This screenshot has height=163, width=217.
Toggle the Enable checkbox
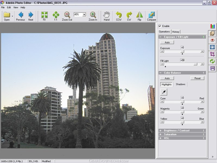coord(160,26)
